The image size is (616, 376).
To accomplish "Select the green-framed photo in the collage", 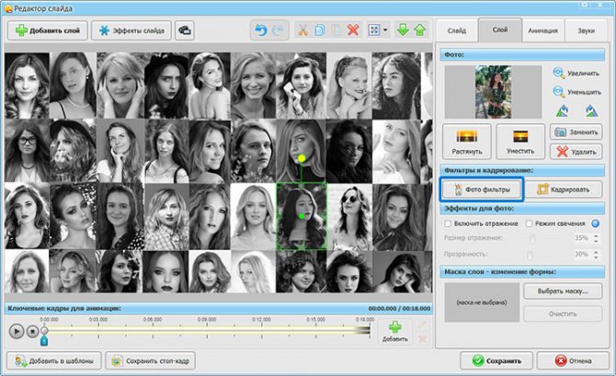I will (x=300, y=216).
